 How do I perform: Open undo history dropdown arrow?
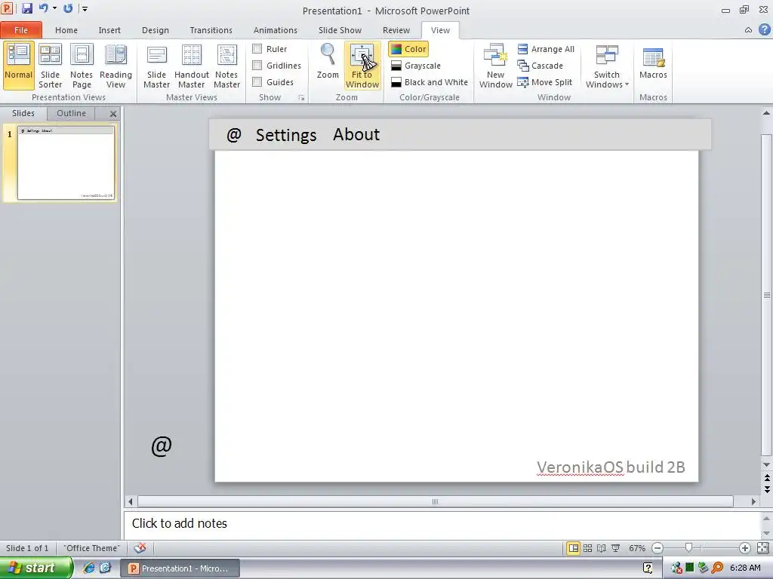coord(54,8)
